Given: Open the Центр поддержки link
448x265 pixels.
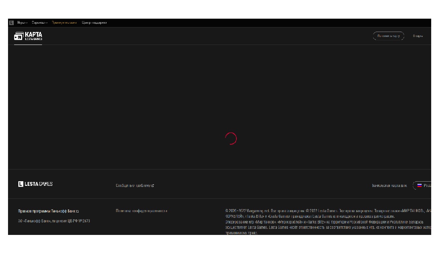Looking at the screenshot, I should [94, 23].
